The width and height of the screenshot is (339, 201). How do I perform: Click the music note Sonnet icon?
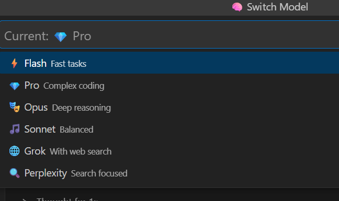(15, 129)
